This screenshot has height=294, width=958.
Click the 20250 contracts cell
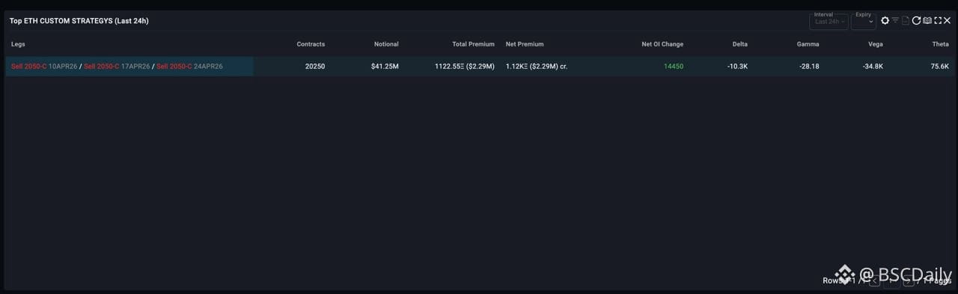(315, 67)
